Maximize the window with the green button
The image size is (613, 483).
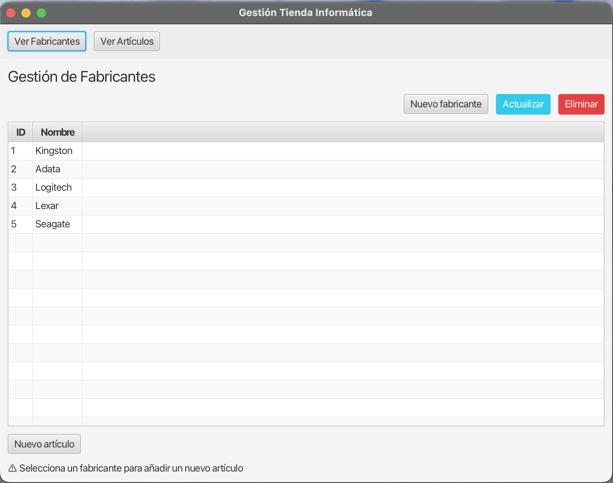(41, 13)
